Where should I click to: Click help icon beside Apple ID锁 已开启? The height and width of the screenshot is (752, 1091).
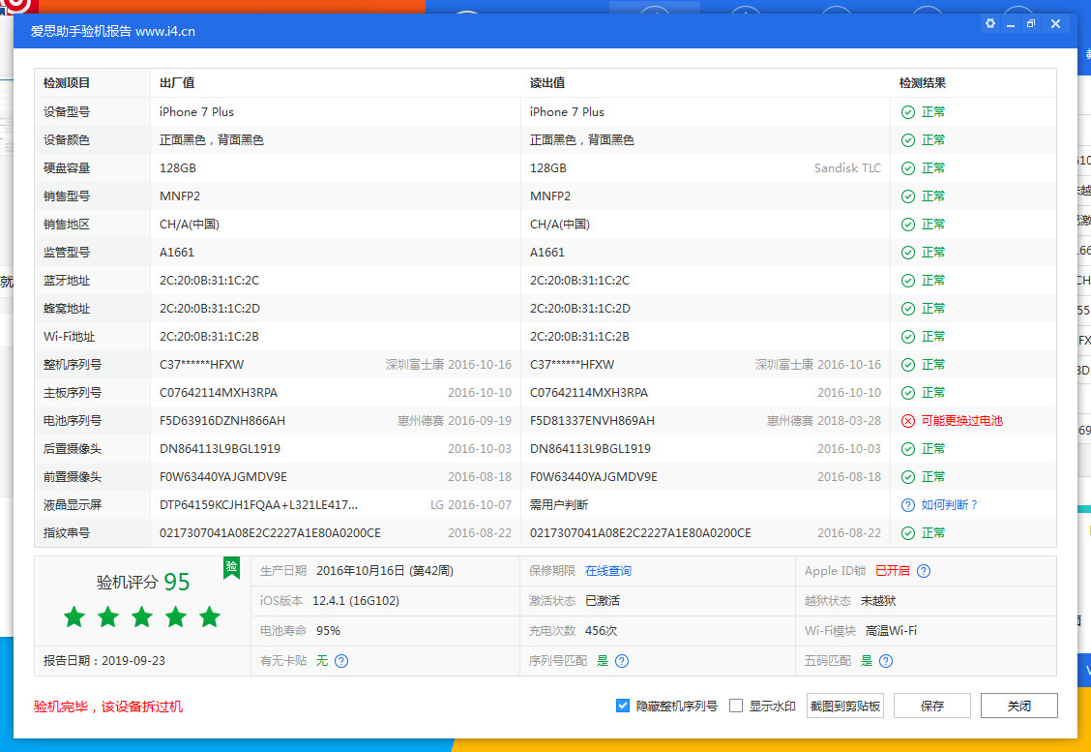924,571
